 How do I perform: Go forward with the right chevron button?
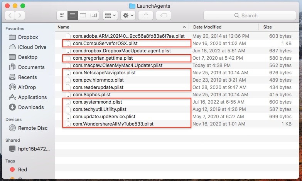pos(20,15)
